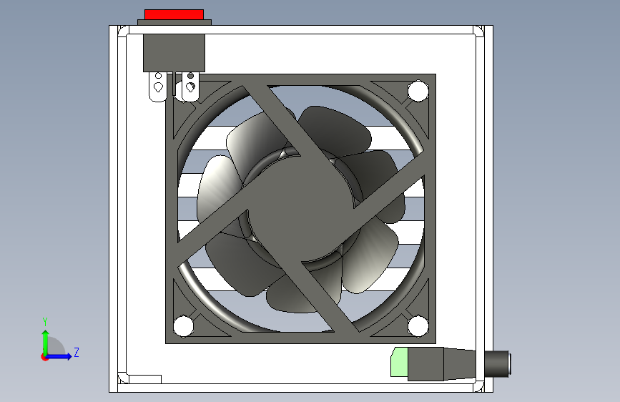Pick the right switch terminal lug
The height and width of the screenshot is (402, 620).
191,87
